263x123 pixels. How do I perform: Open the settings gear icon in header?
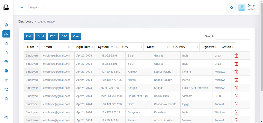pos(231,8)
